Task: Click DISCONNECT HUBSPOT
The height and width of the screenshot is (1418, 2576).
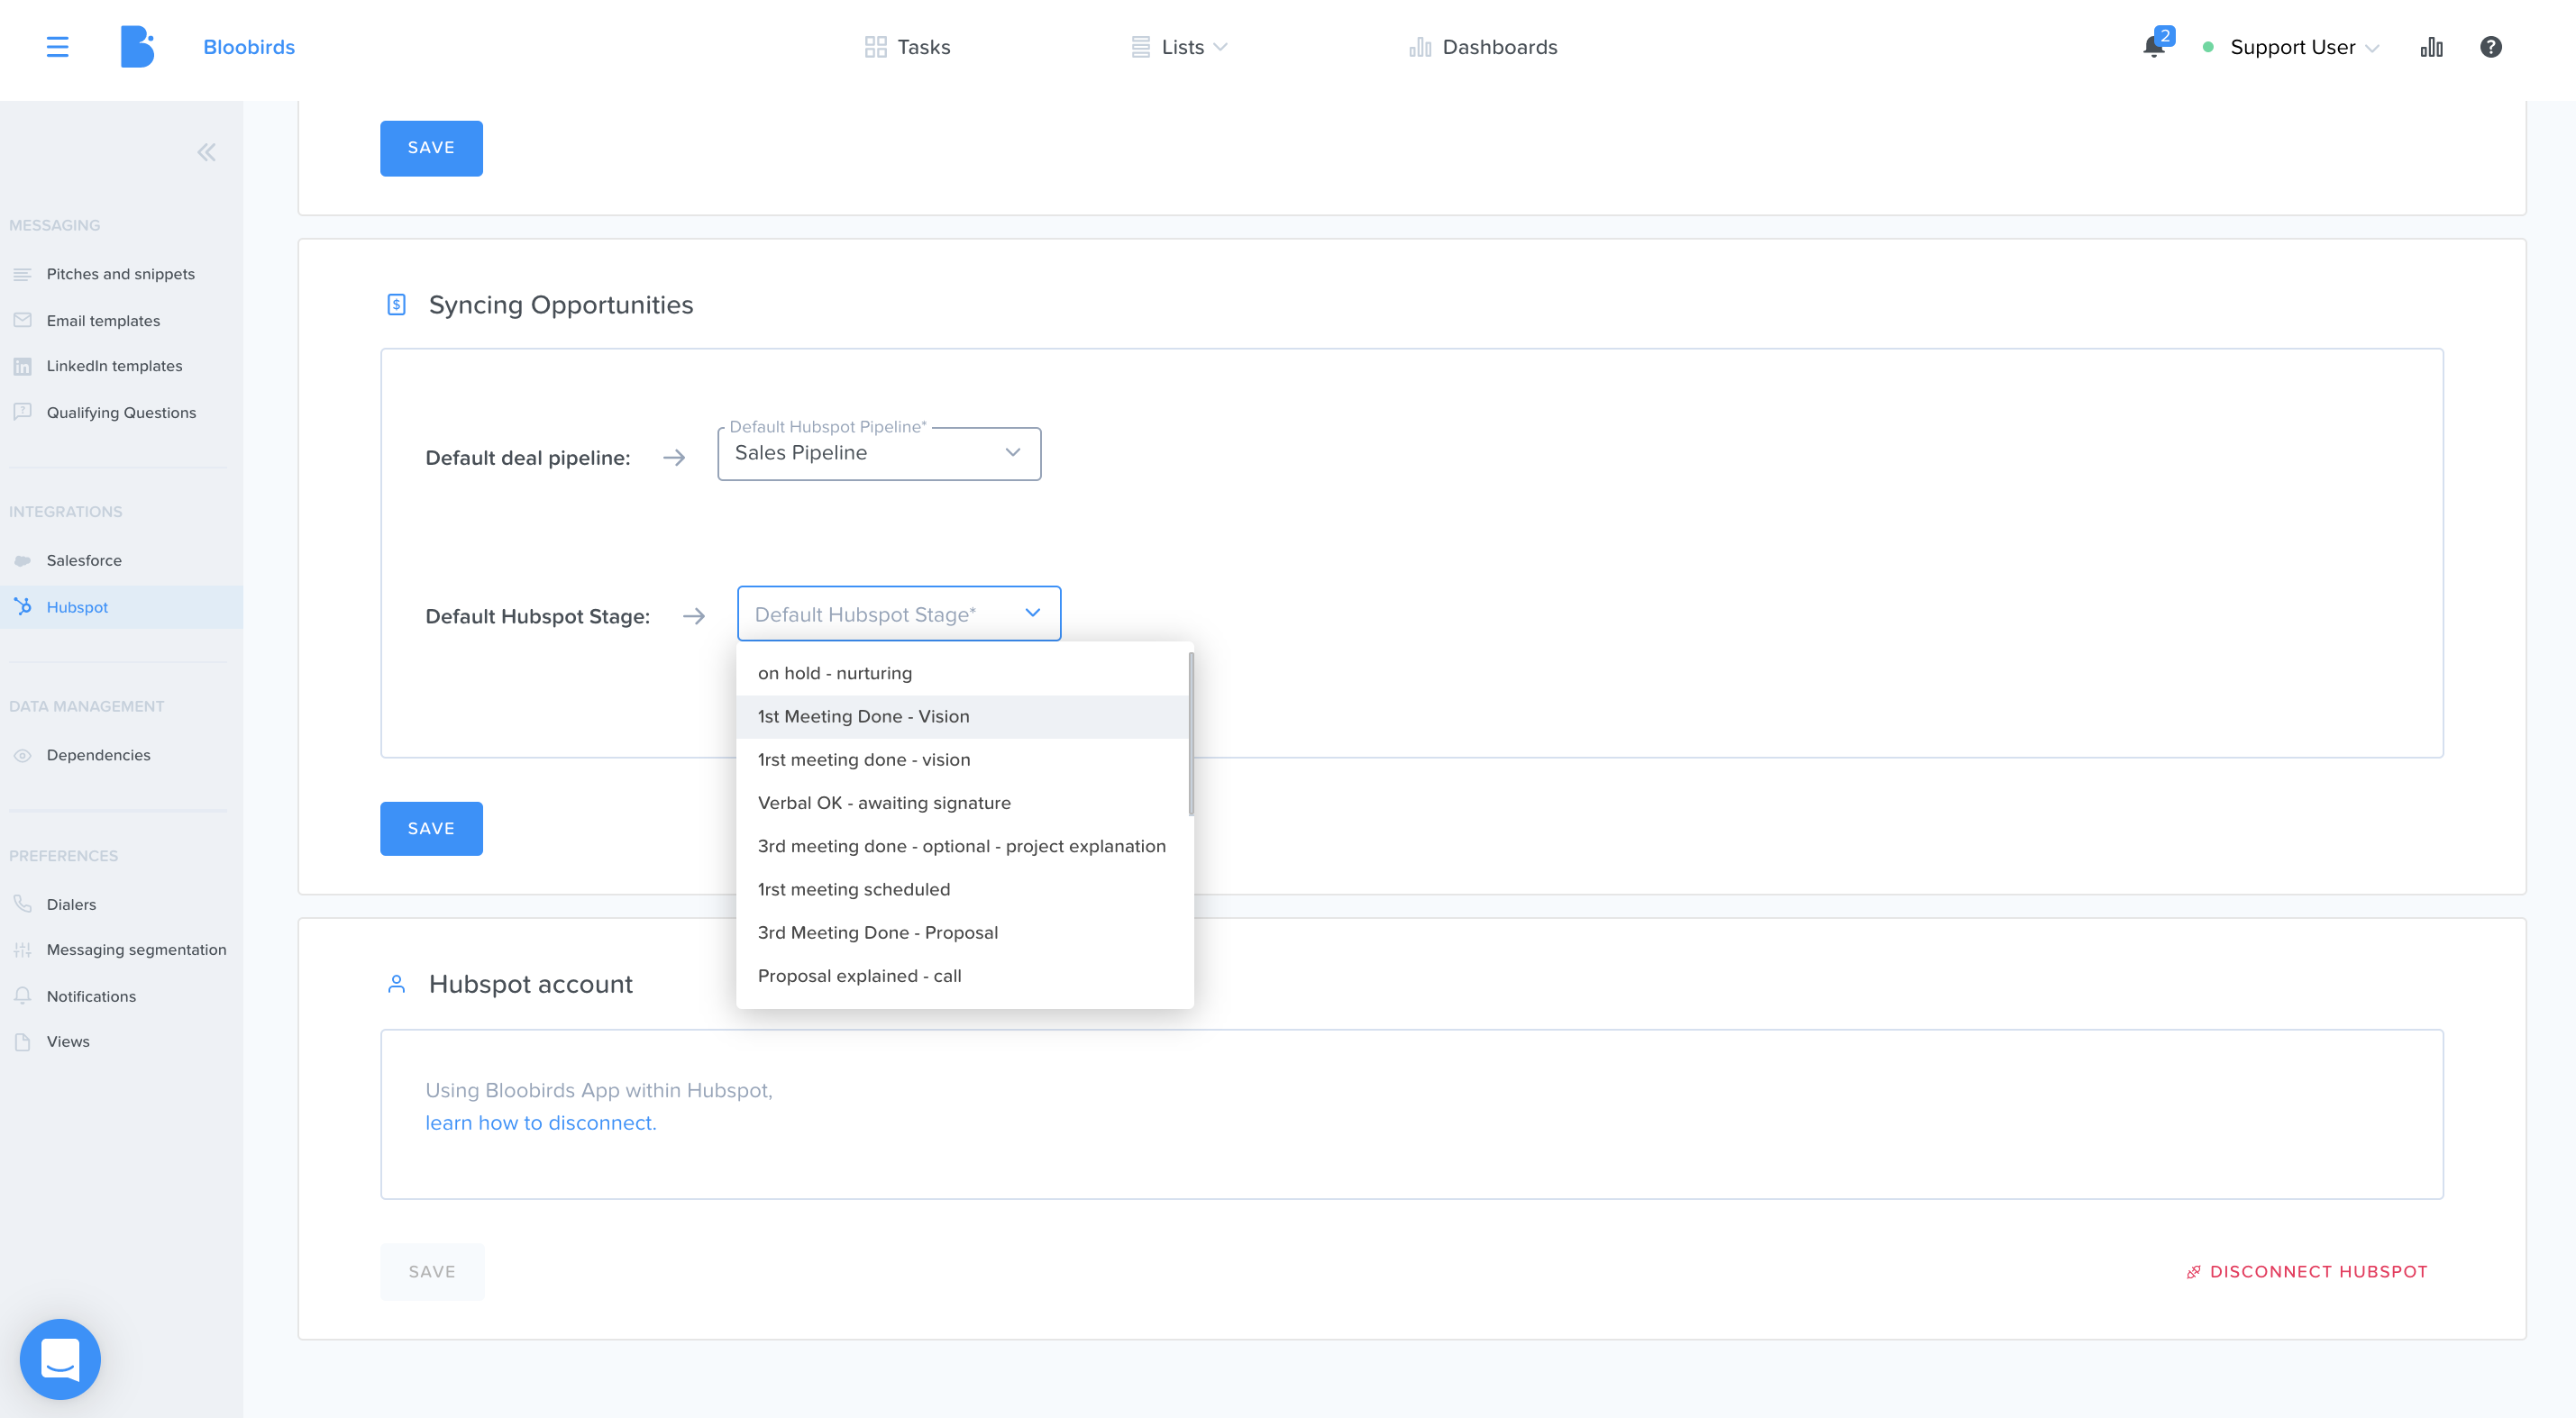Action: [2306, 1272]
